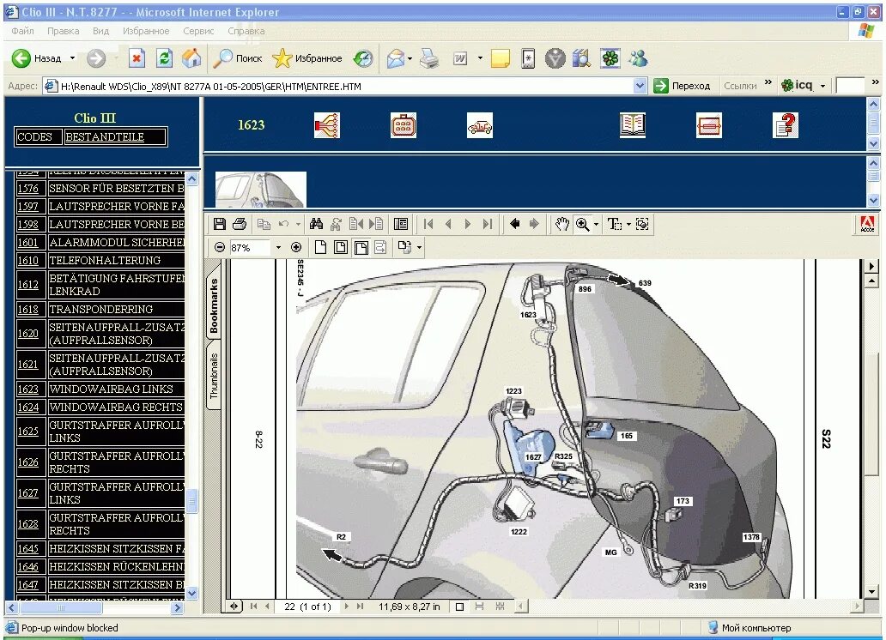Open the book manual icon in the header
The height and width of the screenshot is (640, 886).
click(632, 125)
